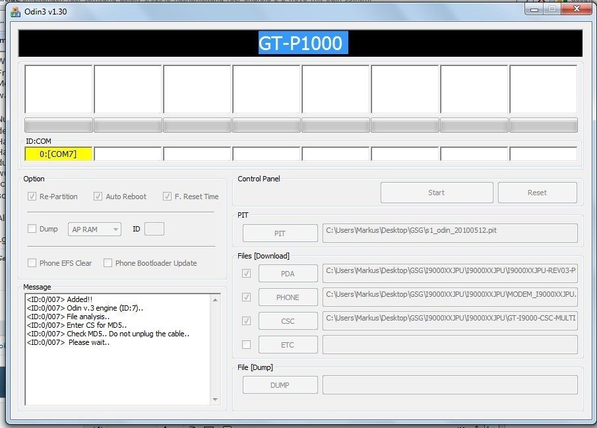Click the Odin3 app icon in title bar

pos(16,12)
